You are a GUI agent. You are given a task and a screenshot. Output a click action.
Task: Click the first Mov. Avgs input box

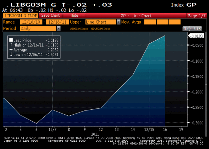coord(149,22)
